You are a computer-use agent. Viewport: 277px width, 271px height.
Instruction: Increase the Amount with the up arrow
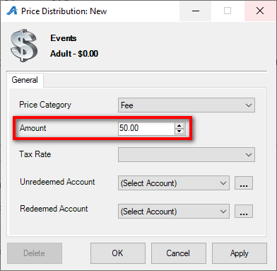point(179,125)
